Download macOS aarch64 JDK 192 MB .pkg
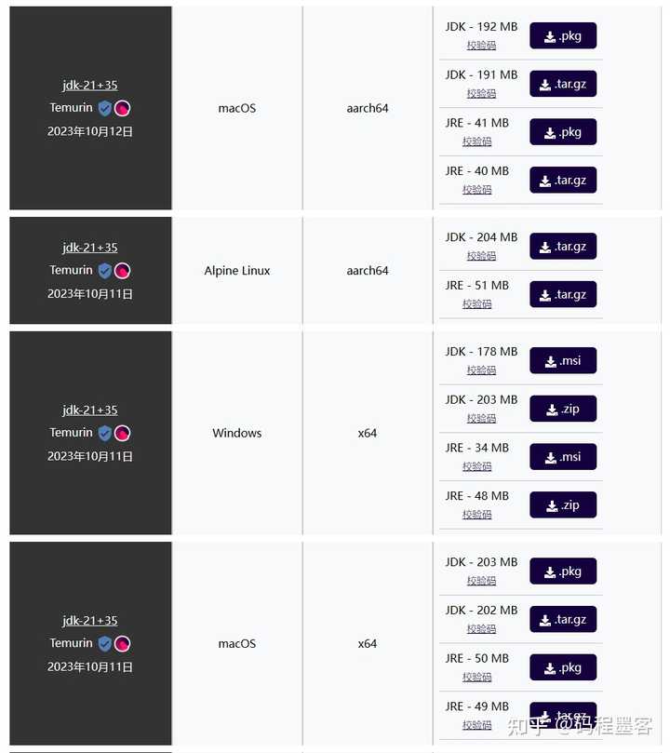The width and height of the screenshot is (670, 753). [563, 36]
